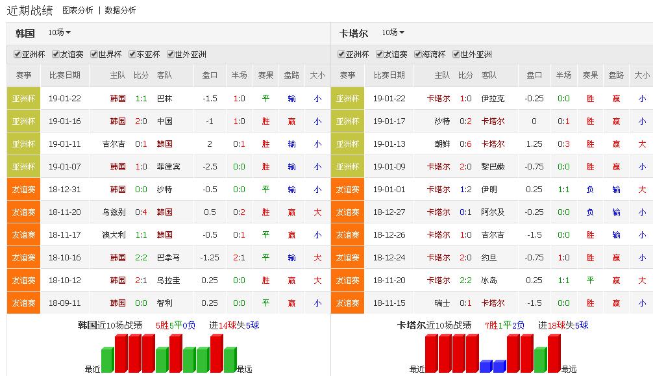Expand the 10场 dropdown for 卡塔尔
This screenshot has width=653, height=376.
pyautogui.click(x=393, y=32)
